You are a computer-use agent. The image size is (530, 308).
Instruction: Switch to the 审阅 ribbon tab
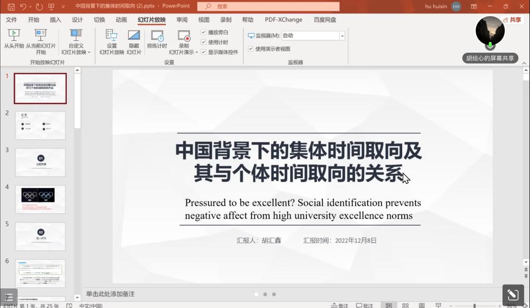(182, 20)
